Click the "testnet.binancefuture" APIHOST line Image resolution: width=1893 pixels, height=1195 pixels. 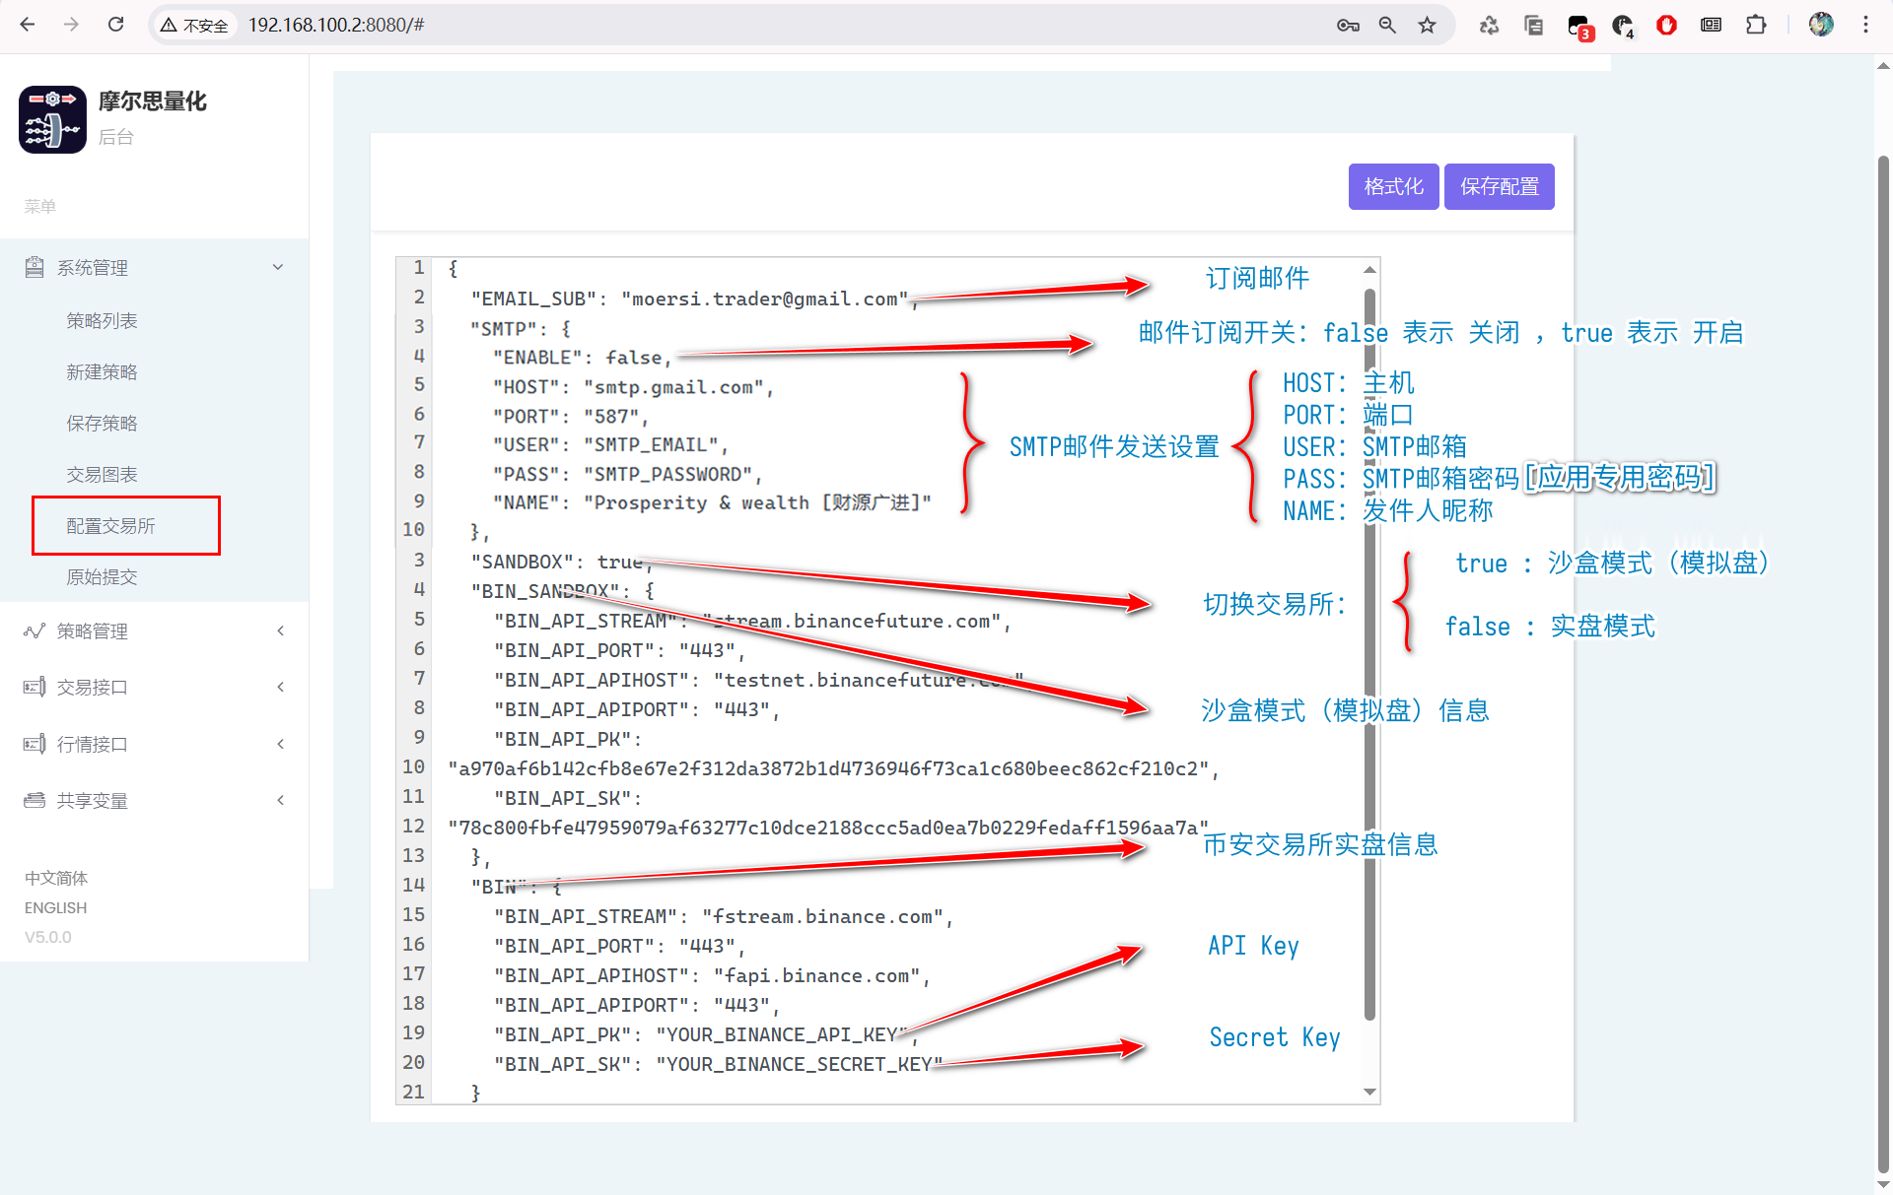759,680
